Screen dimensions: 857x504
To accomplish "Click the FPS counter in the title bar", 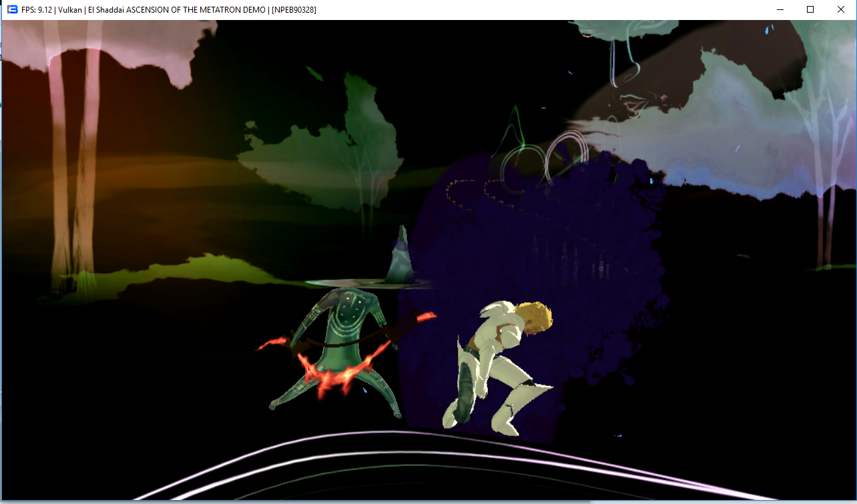I will (37, 9).
